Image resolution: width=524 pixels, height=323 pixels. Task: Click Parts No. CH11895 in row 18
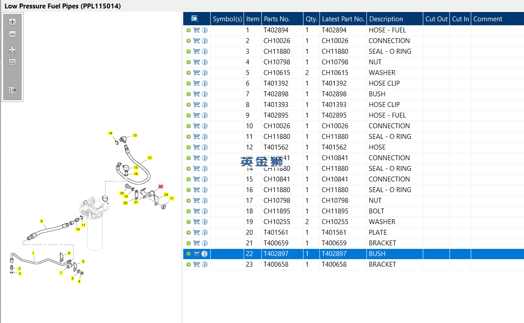[x=277, y=211]
